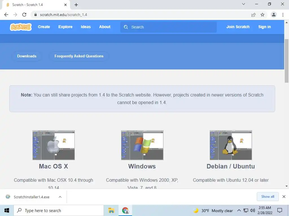
Task: Show hidden system tray icons
Action: tap(239, 210)
